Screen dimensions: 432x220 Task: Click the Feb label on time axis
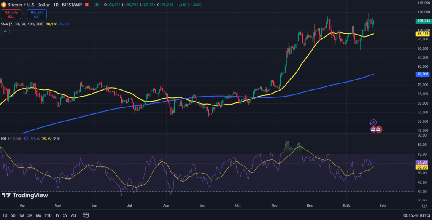pos(382,205)
